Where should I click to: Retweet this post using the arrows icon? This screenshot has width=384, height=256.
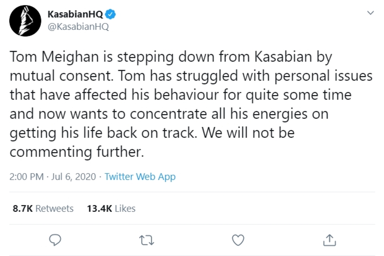147,240
